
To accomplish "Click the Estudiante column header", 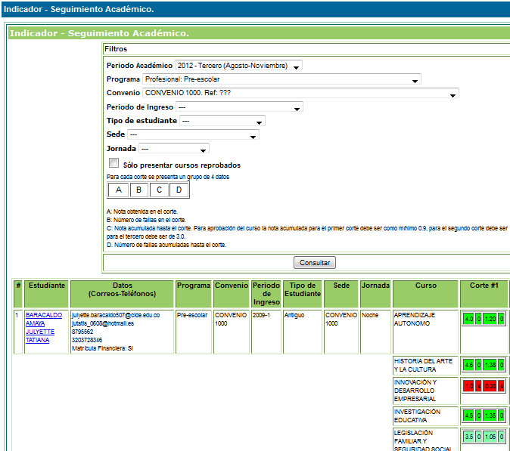I will pyautogui.click(x=46, y=294).
